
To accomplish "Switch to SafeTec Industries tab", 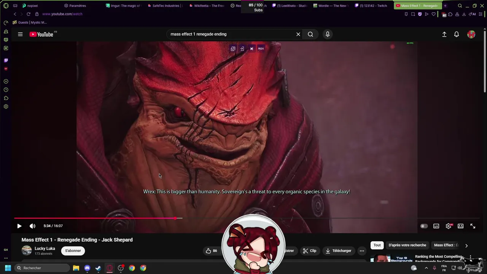I will 166,6.
